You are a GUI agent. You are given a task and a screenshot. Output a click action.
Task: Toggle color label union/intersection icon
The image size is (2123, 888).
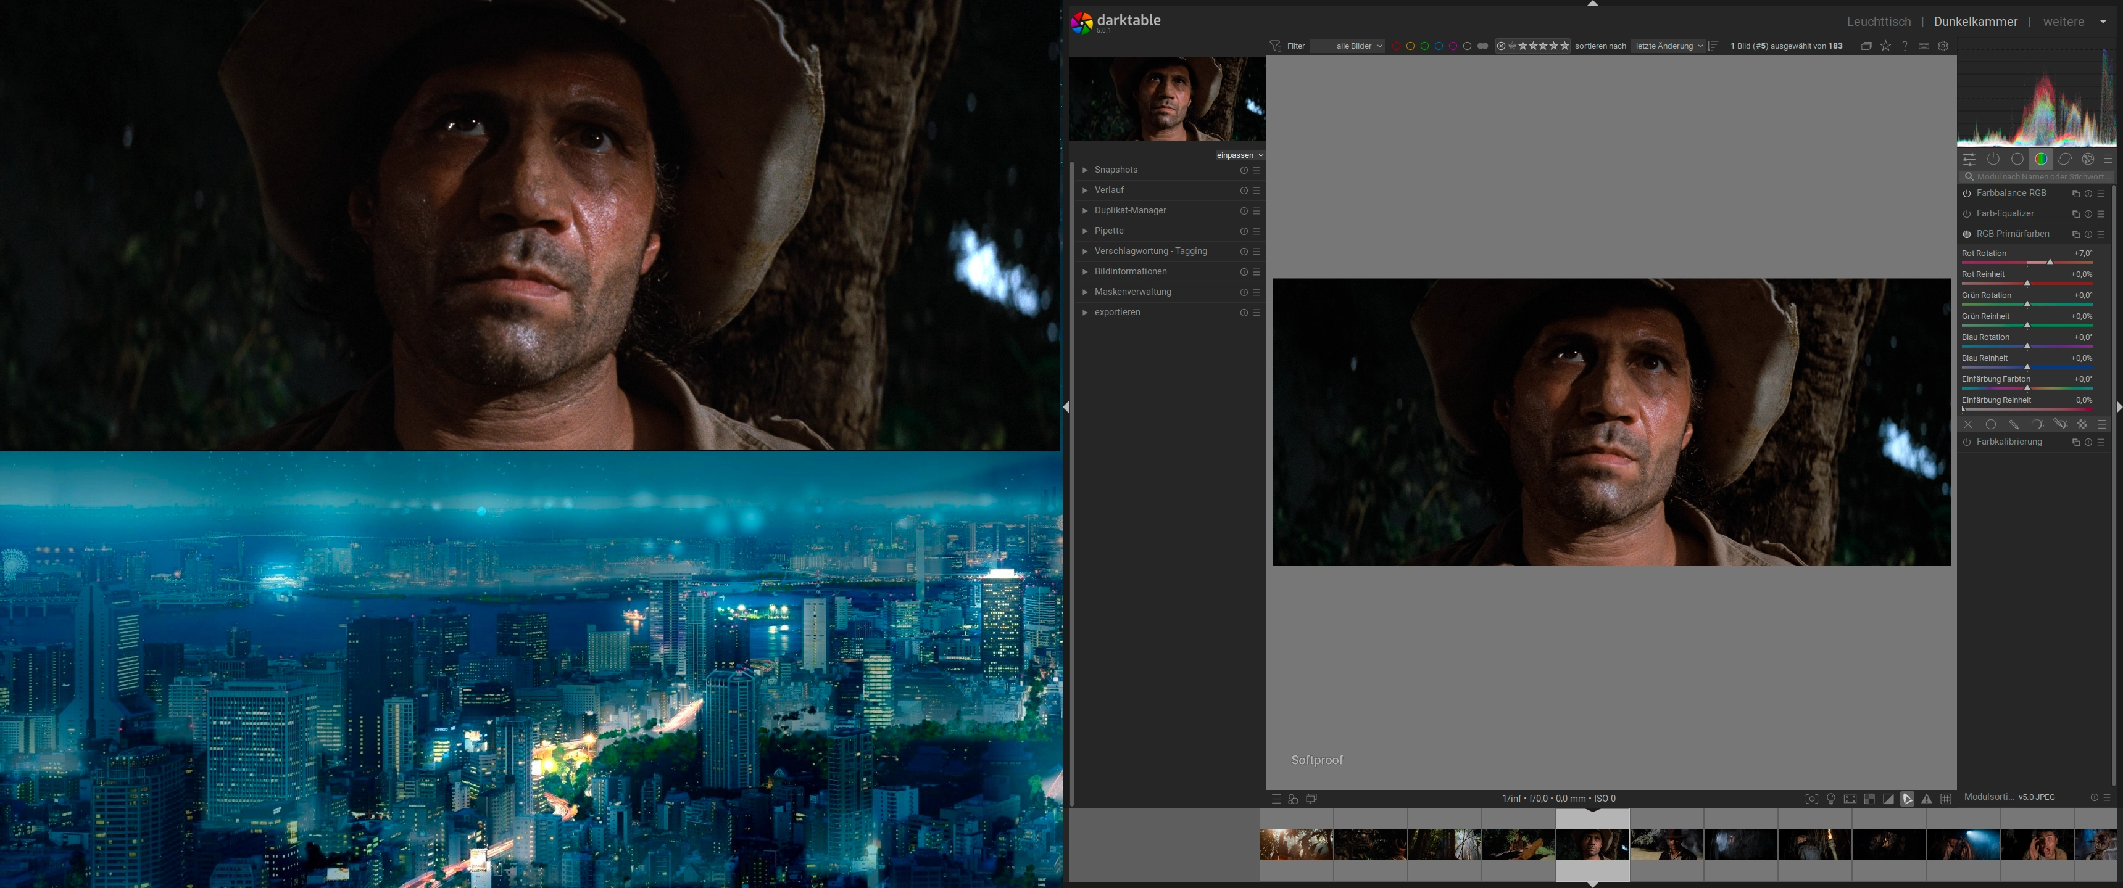pyautogui.click(x=1482, y=46)
